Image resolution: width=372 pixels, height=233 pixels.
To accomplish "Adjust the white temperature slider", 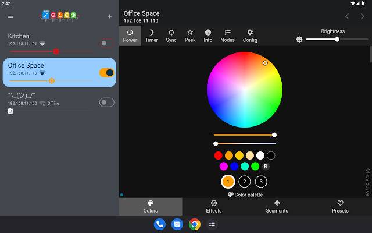I will (245, 144).
